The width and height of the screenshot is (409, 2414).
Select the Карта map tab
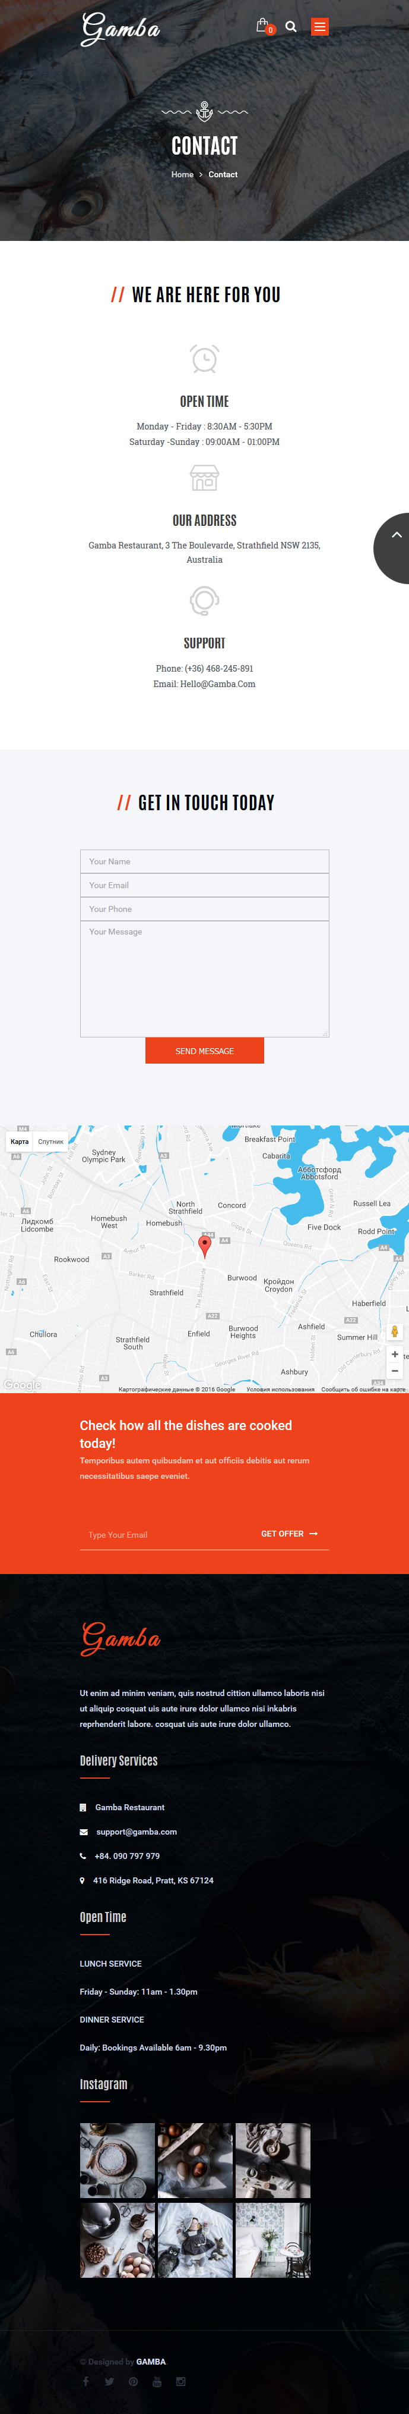pos(20,1142)
